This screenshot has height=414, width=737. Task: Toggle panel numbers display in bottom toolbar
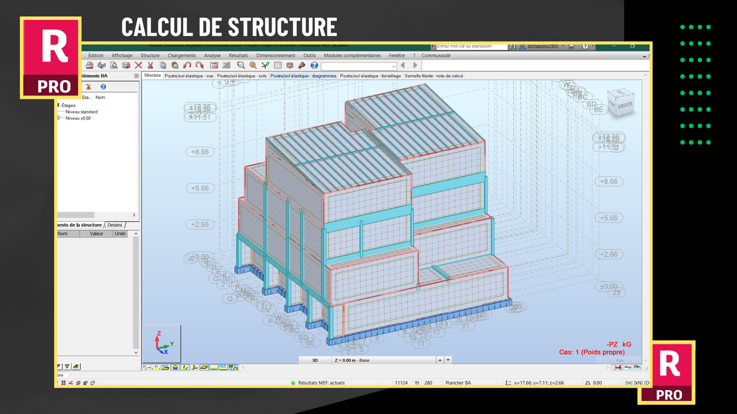[166, 367]
